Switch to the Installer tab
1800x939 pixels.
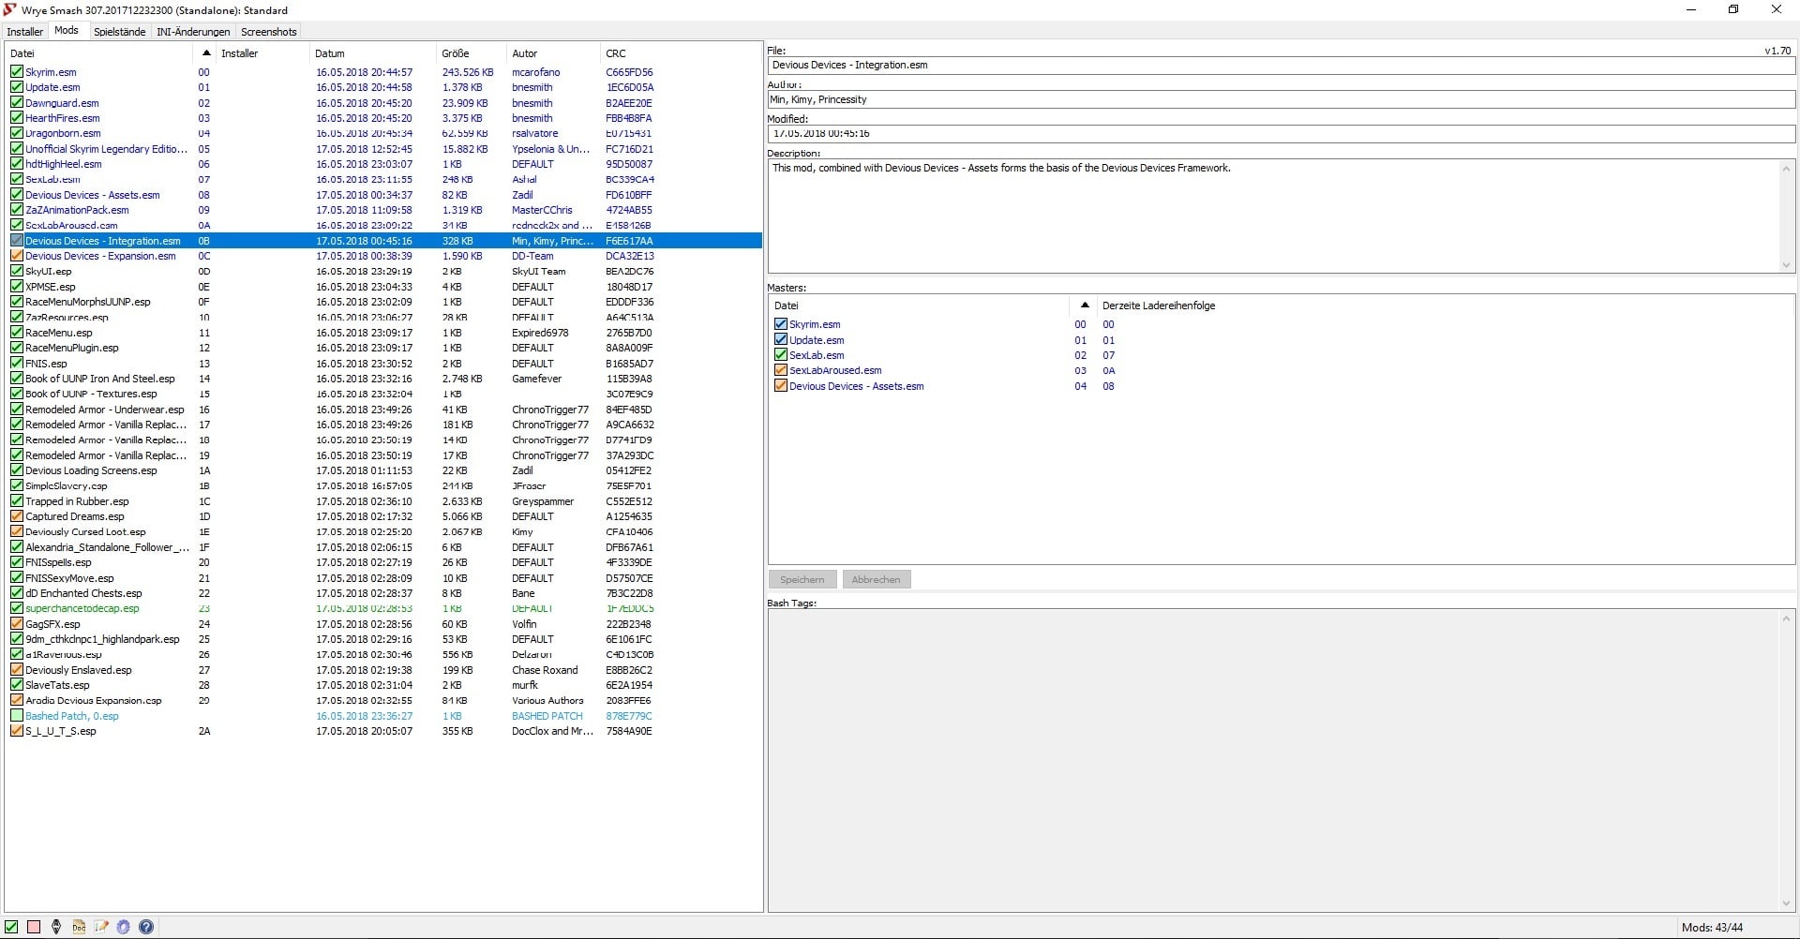coord(25,32)
